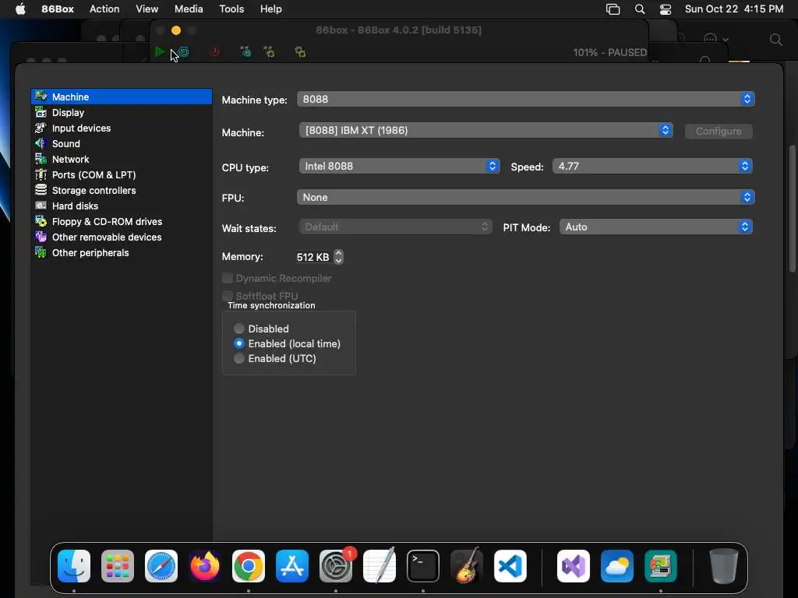Screen dimensions: 798x598
Task: Open the CPU type dropdown showing Intel 8088
Action: (399, 167)
